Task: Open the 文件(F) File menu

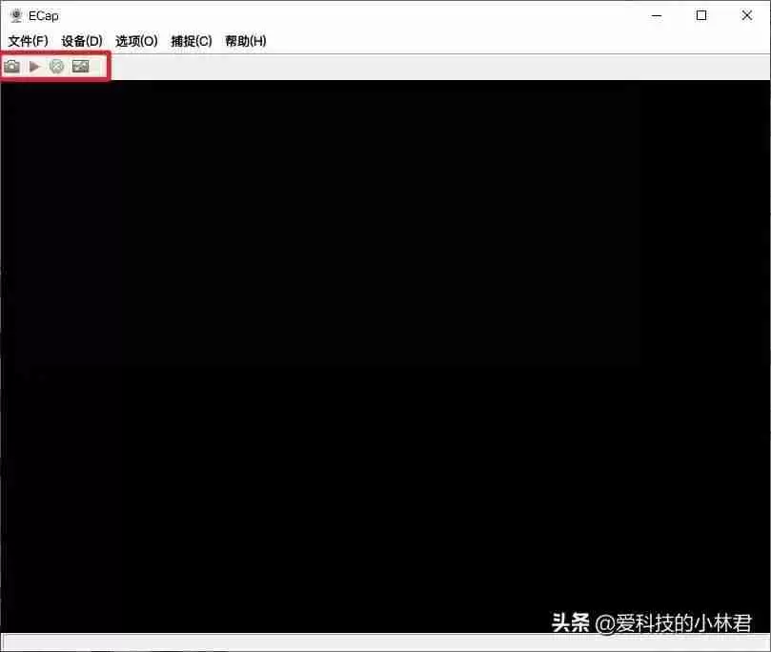Action: pyautogui.click(x=26, y=40)
